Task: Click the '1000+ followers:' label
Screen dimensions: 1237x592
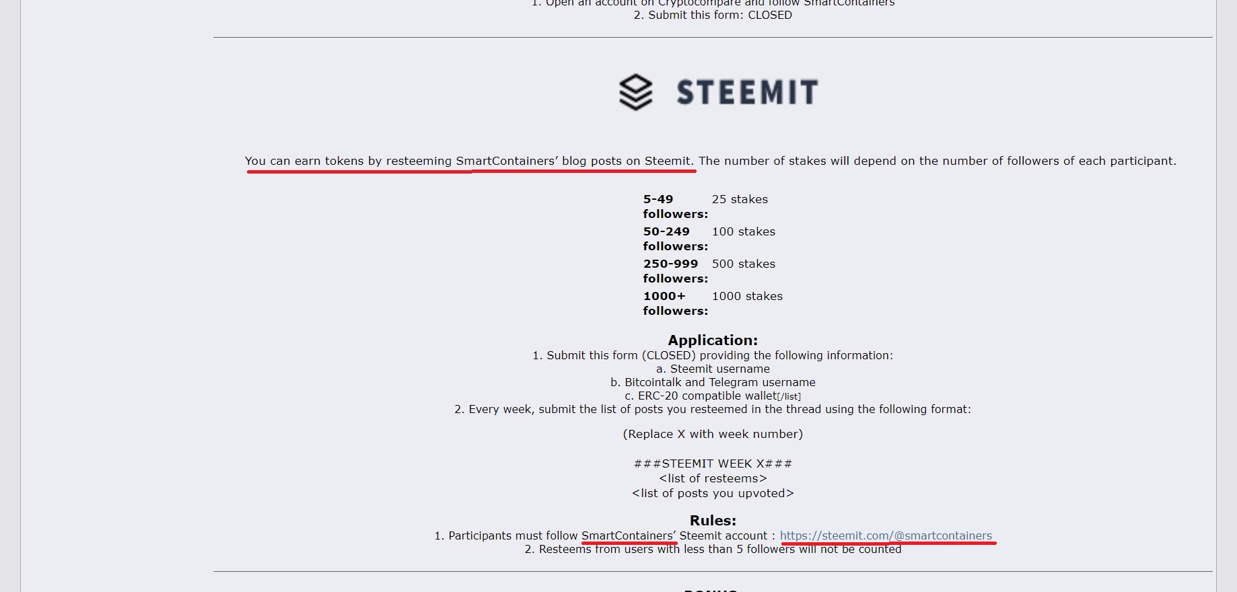Action: [675, 303]
